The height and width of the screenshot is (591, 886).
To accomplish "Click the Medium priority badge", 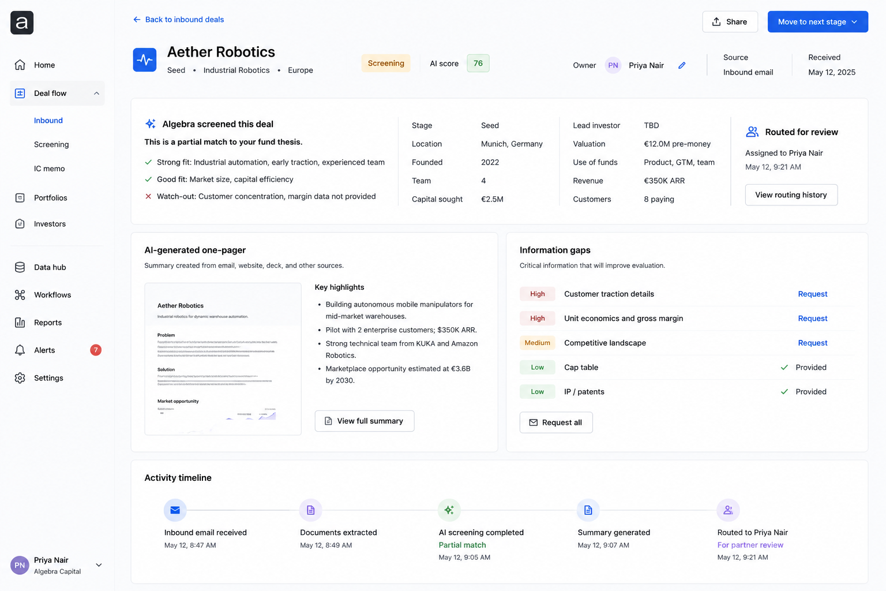I will pos(538,343).
